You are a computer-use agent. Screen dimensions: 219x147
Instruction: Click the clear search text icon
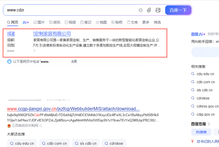point(141,10)
